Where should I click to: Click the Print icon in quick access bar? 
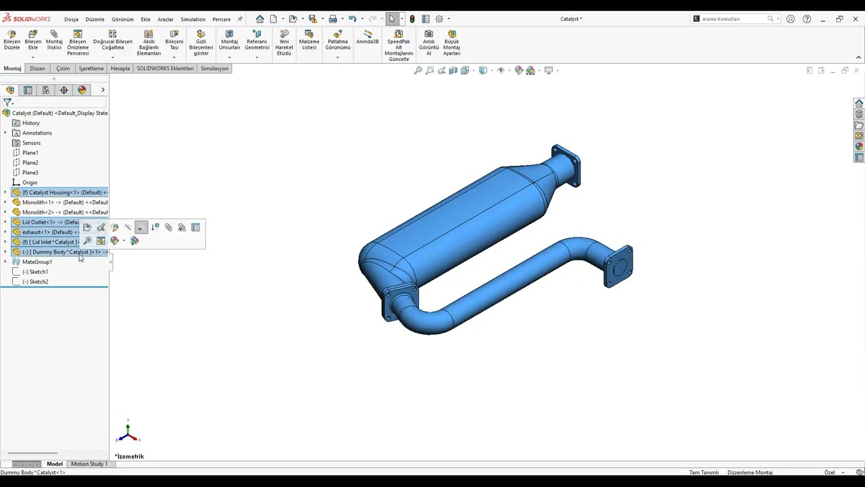(x=332, y=19)
